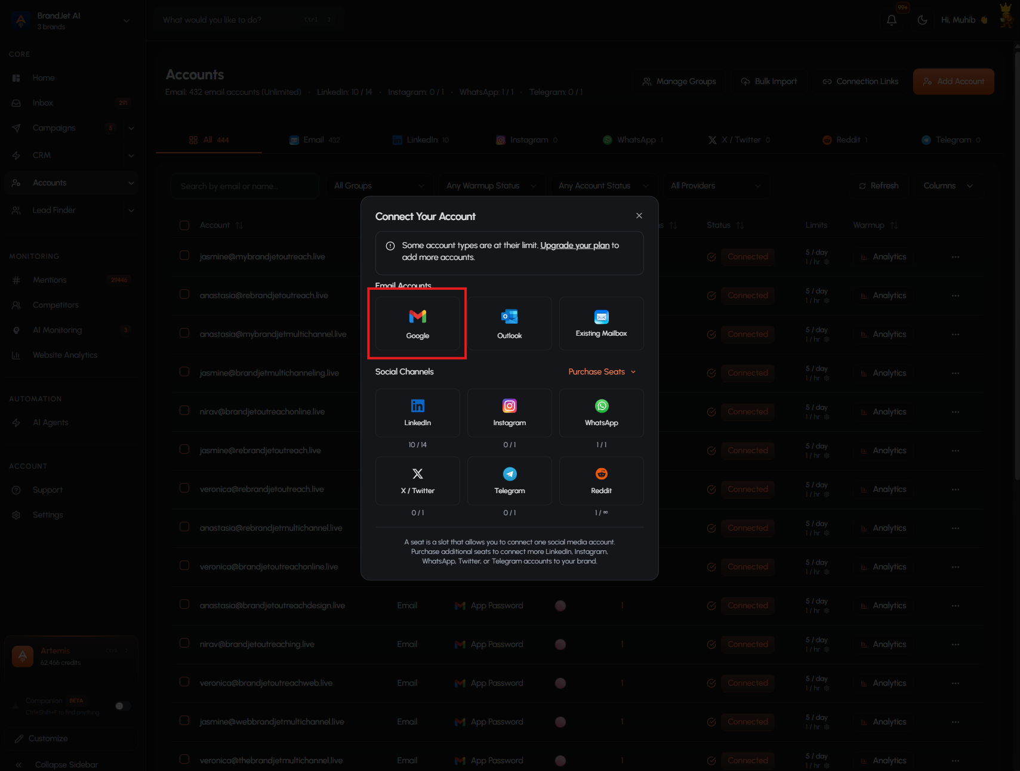Image resolution: width=1020 pixels, height=771 pixels.
Task: Focus the search by email or name field
Action: [245, 186]
